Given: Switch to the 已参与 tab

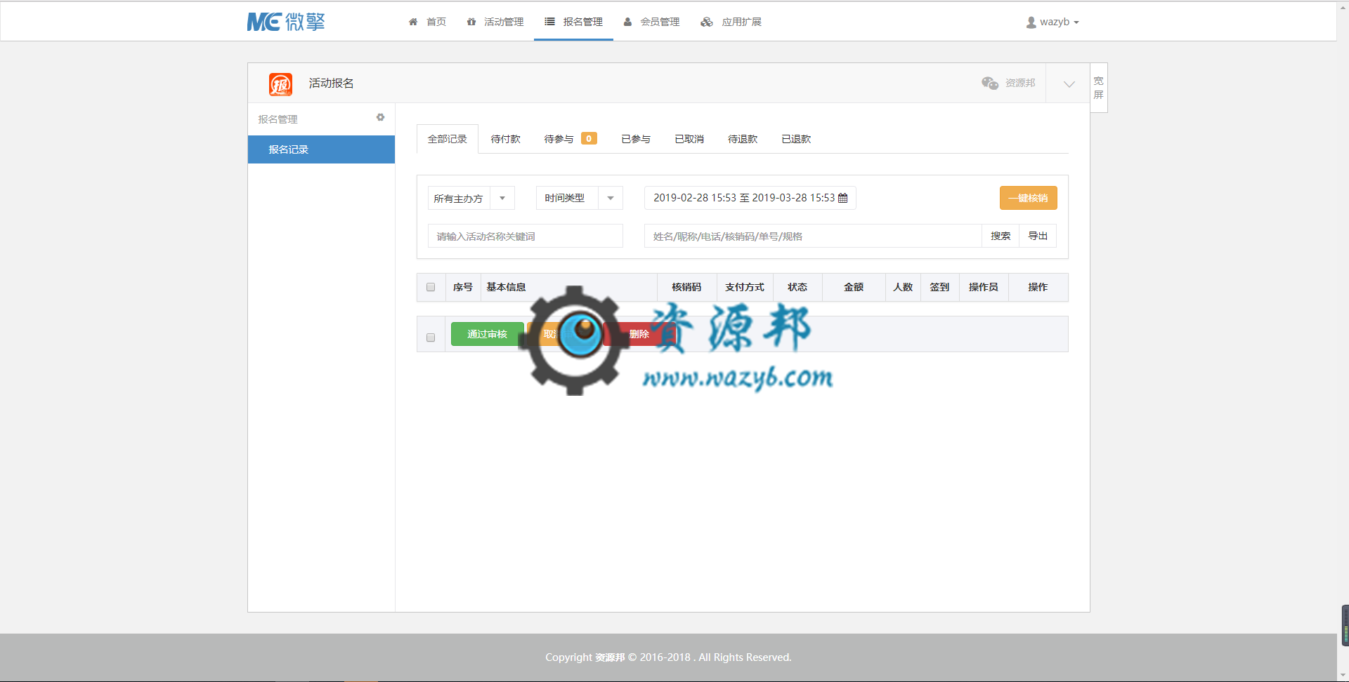Looking at the screenshot, I should coord(636,139).
